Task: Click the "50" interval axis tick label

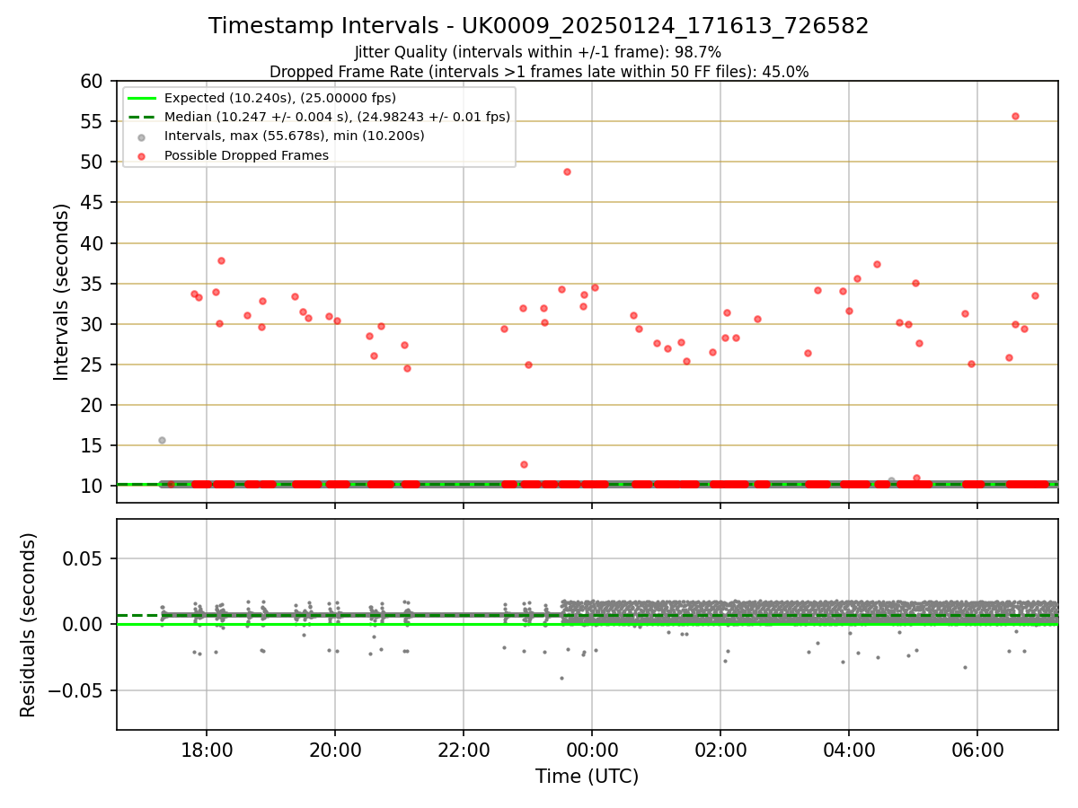Action: click(x=93, y=162)
